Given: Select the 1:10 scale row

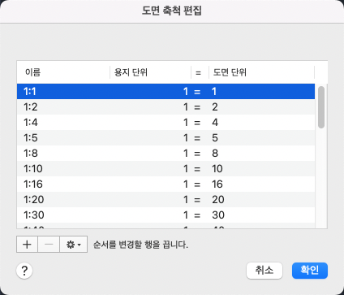Looking at the screenshot, I should coord(166,169).
